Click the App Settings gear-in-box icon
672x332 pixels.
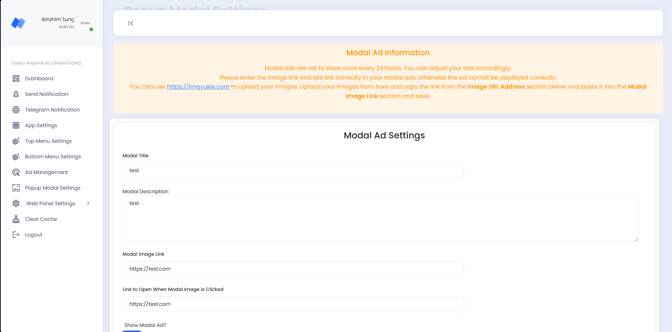[x=16, y=125]
